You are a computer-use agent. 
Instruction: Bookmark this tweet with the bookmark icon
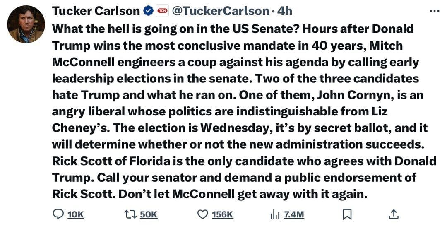tap(348, 214)
